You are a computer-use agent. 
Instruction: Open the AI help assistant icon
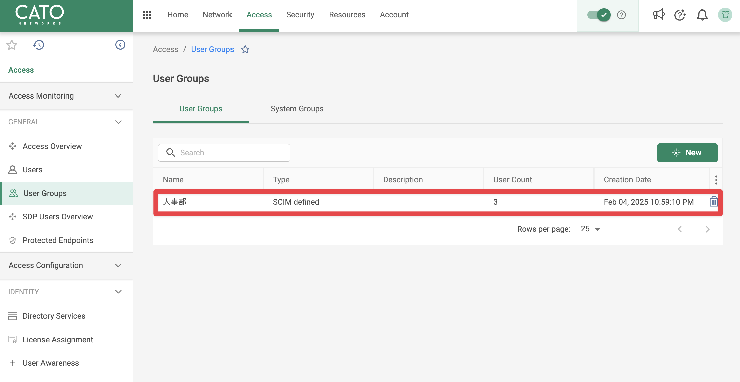point(680,15)
